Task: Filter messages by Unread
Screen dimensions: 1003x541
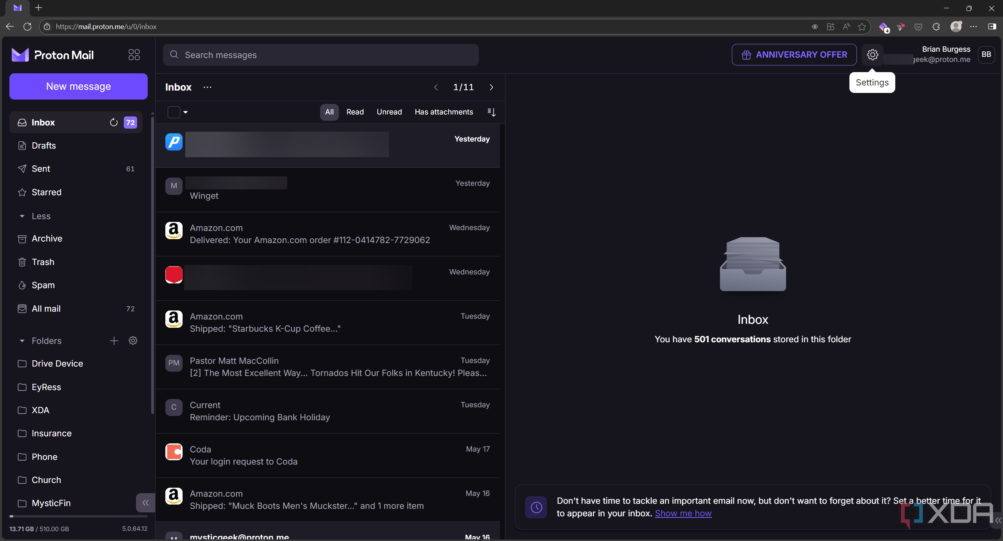Action: pyautogui.click(x=389, y=112)
